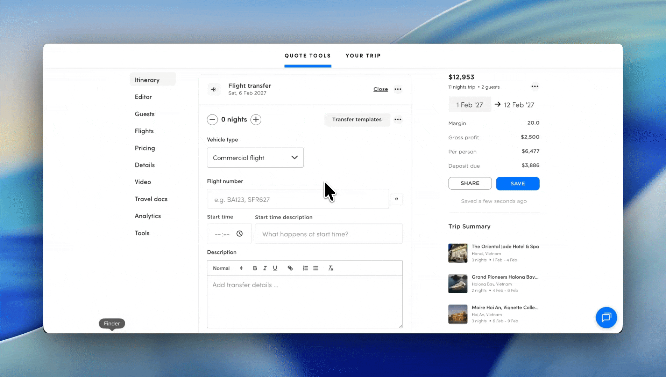This screenshot has width=666, height=377.
Task: Increase the nights count with plus stepper
Action: click(256, 119)
